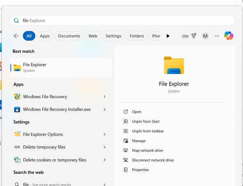Click the rewards trophy icon
This screenshot has width=243, height=186.
194,36
